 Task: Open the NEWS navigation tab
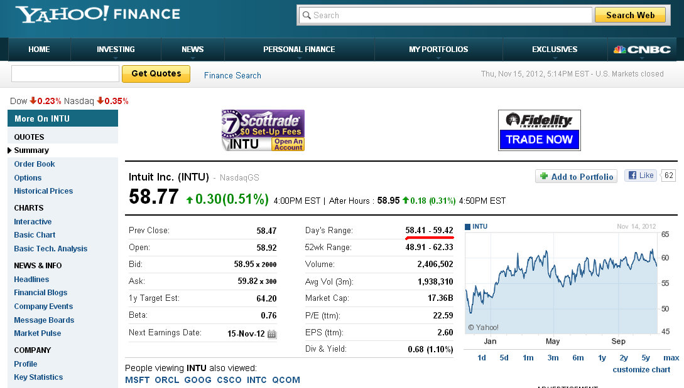coord(192,50)
